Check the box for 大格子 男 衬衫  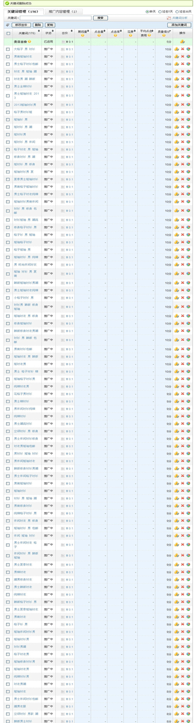click(8, 49)
